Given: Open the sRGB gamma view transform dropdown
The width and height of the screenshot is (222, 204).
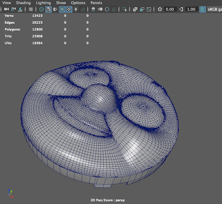Looking at the screenshot, I should pyautogui.click(x=214, y=10).
